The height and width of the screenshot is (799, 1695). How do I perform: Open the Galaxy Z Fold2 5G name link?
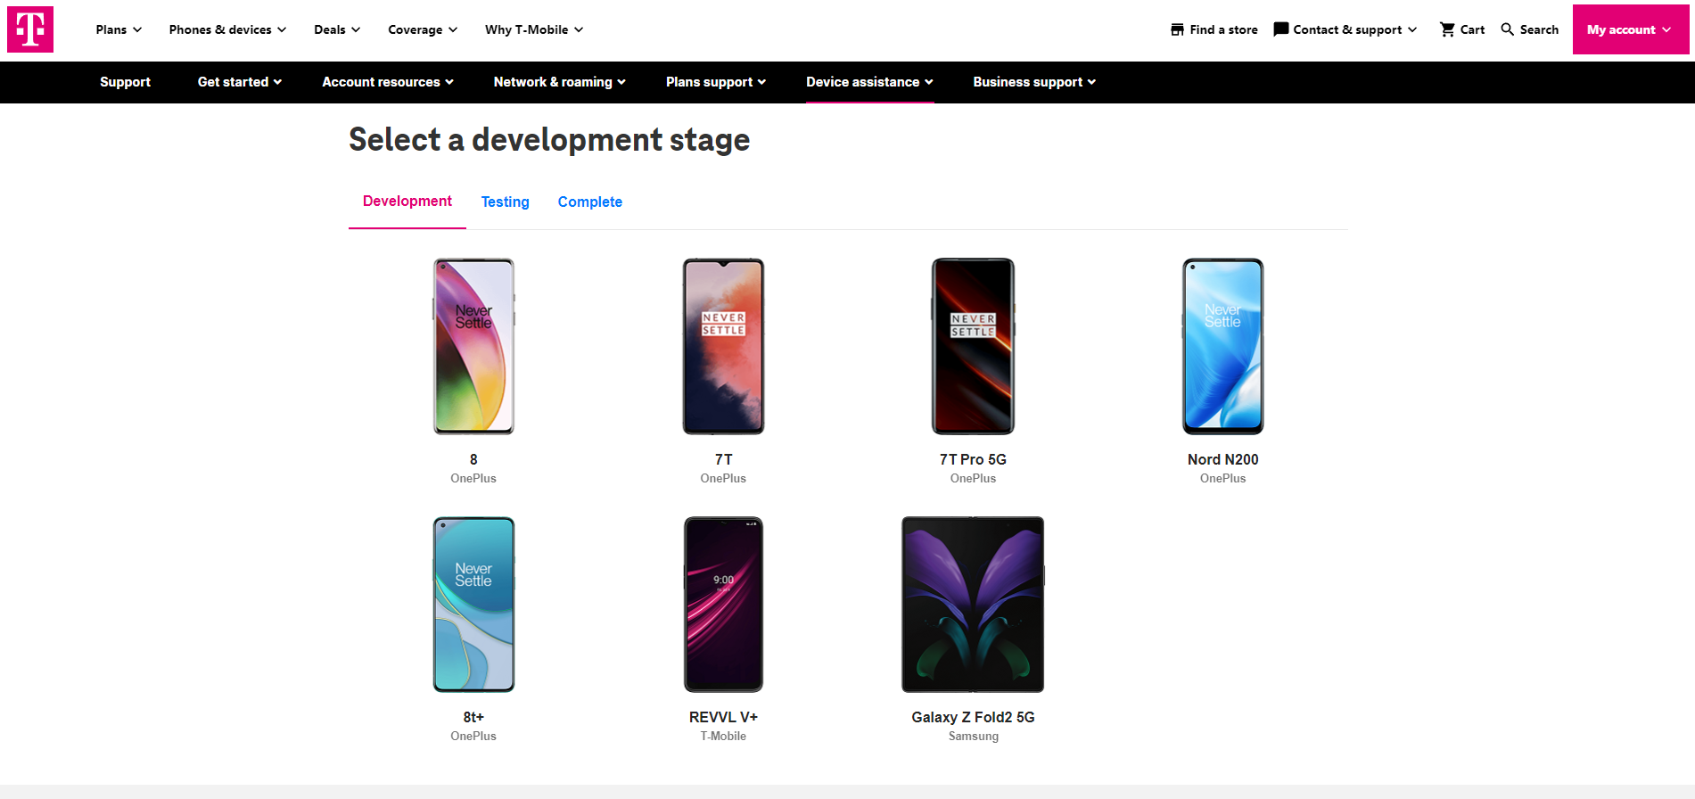click(973, 717)
